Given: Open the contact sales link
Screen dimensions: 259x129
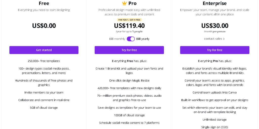Looking at the screenshot, I should tap(213, 39).
